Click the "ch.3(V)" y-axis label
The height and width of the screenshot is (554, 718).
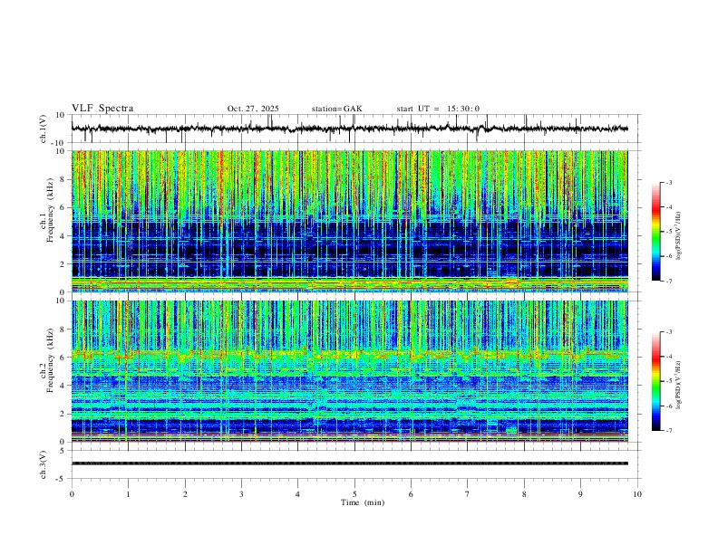[44, 464]
